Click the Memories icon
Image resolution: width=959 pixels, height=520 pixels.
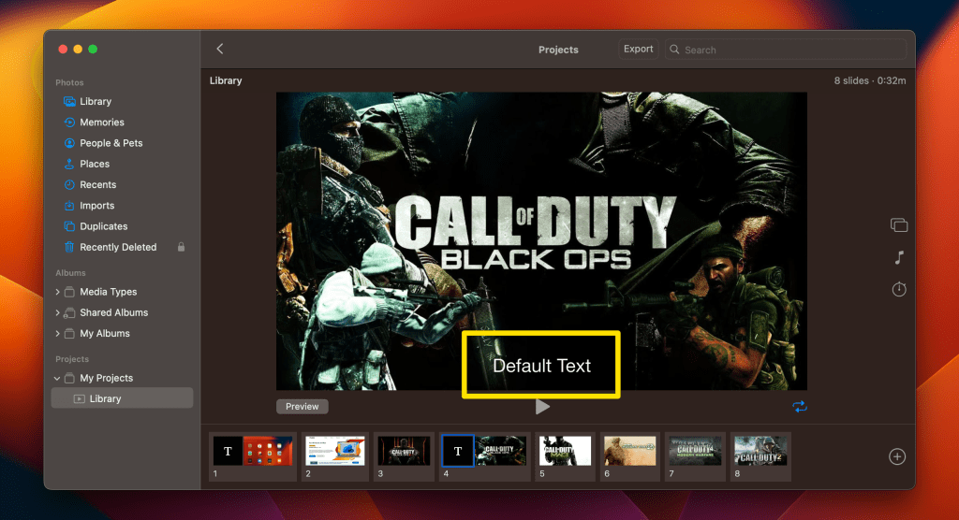point(69,123)
